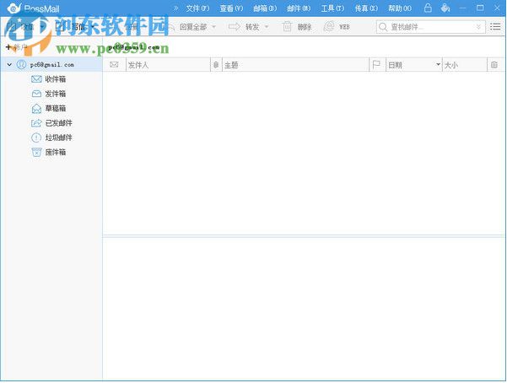This screenshot has width=507, height=383.
Task: Open the 传真(X) menu
Action: 366,8
